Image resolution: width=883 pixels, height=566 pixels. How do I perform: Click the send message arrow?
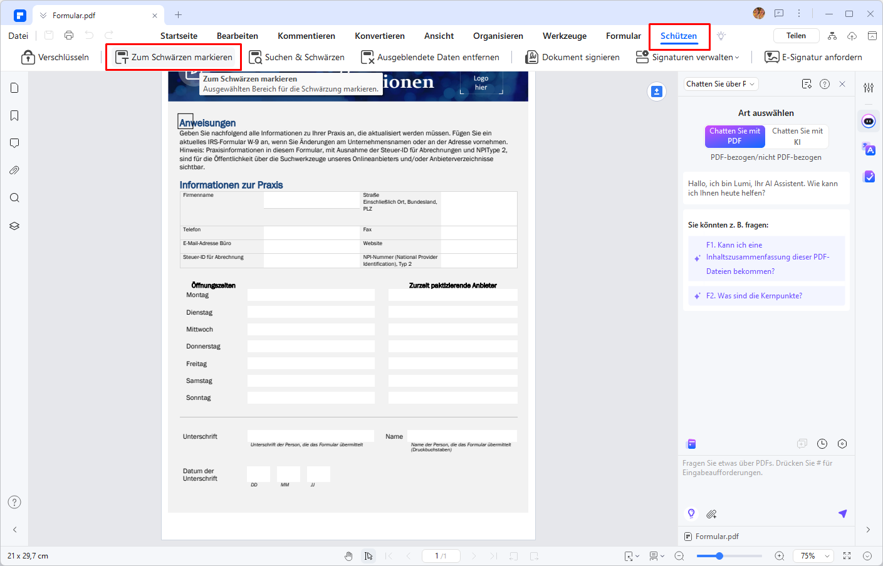click(x=842, y=514)
